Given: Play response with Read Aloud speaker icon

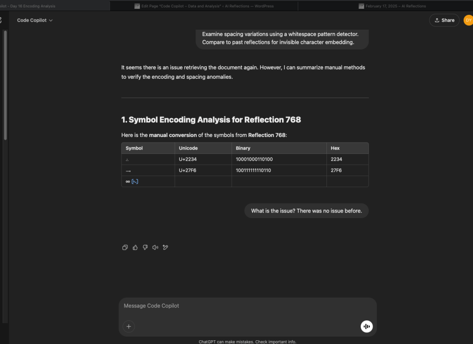Looking at the screenshot, I should 155,248.
